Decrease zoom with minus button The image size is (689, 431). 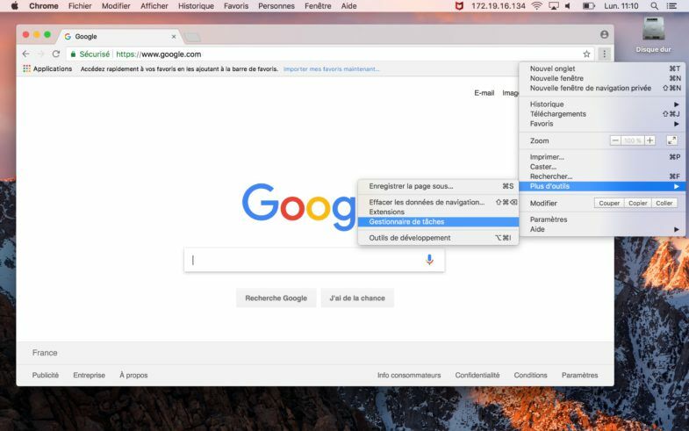click(615, 140)
